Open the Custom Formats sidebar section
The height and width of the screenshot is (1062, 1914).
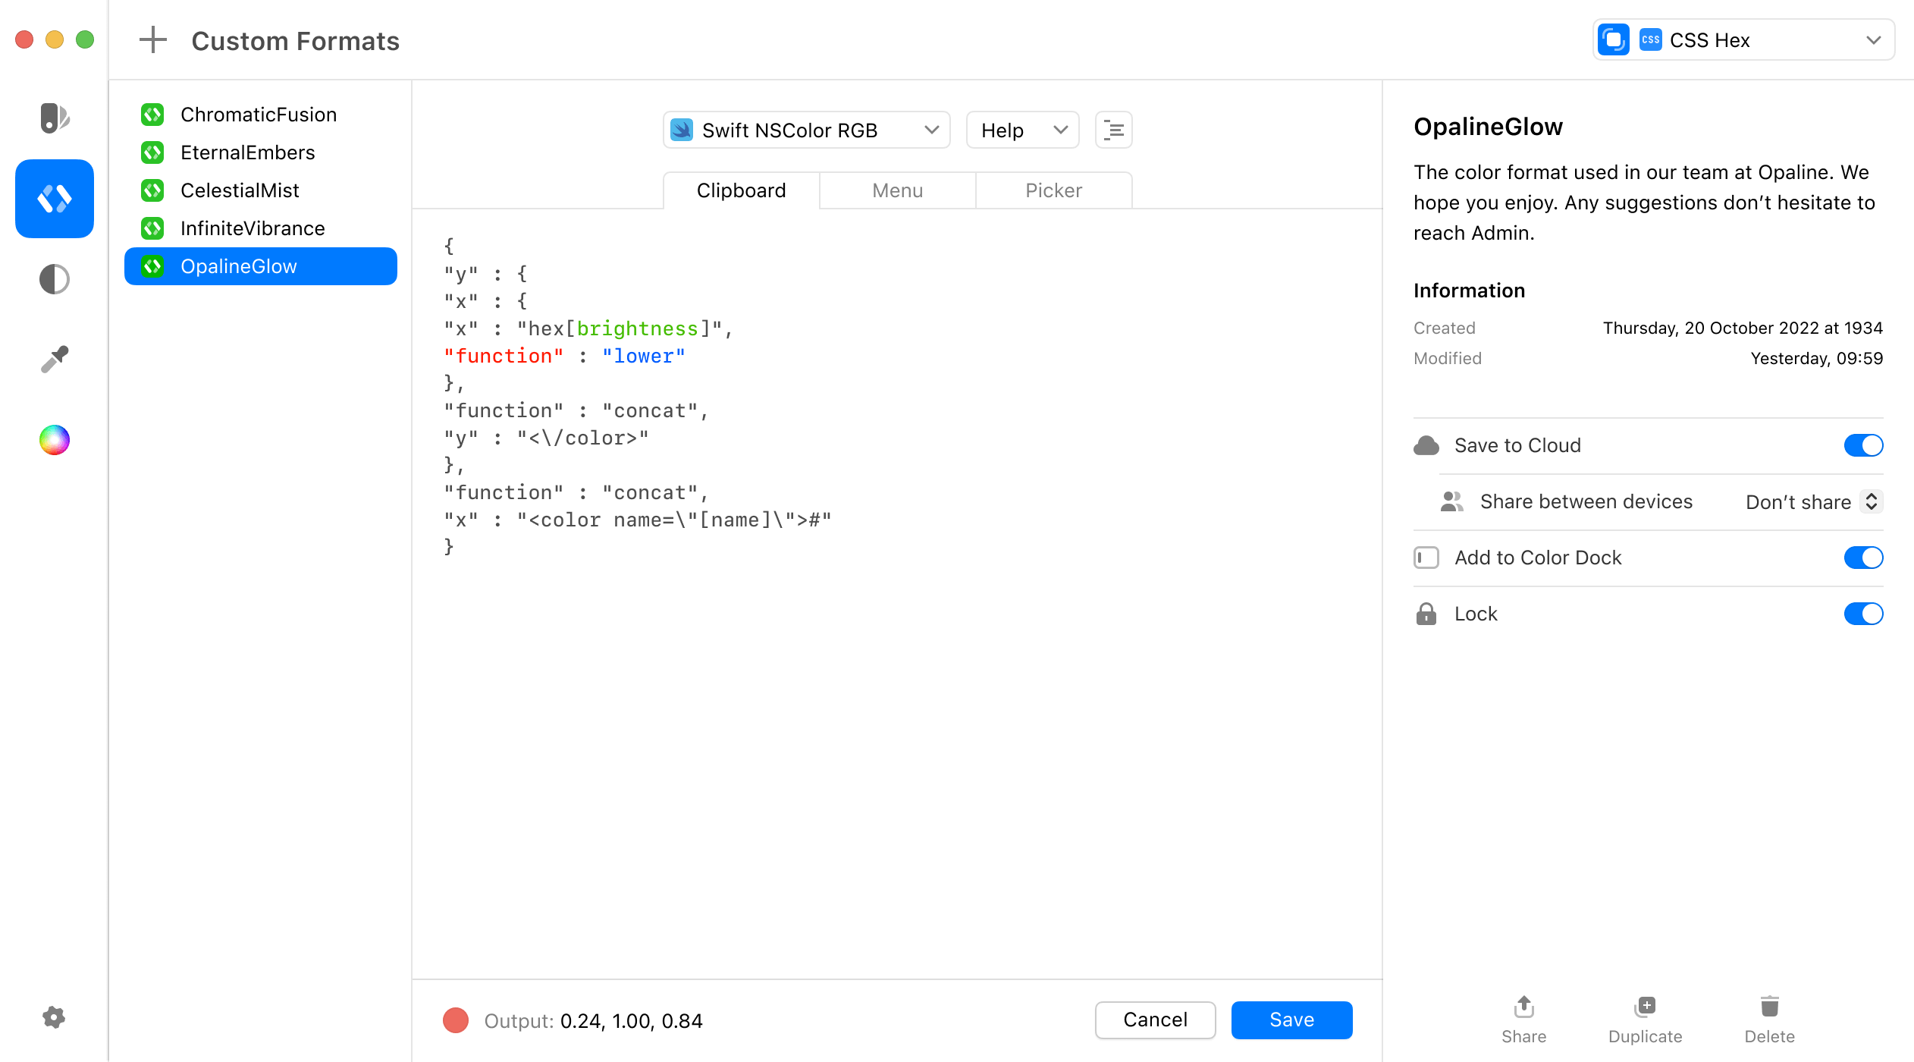click(55, 199)
